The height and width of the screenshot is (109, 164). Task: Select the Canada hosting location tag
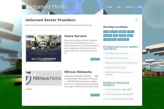122,32
